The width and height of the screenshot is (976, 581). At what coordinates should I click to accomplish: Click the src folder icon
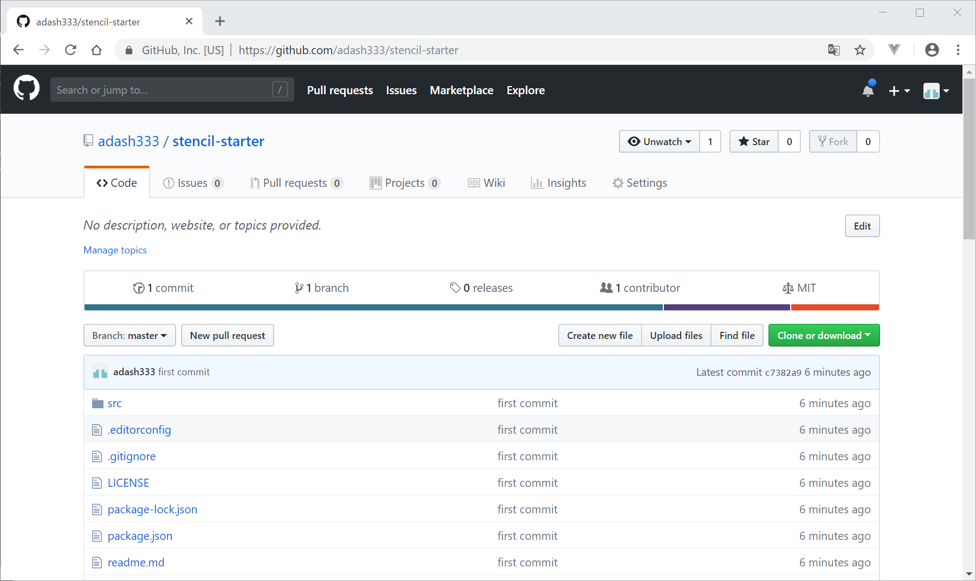pos(98,403)
